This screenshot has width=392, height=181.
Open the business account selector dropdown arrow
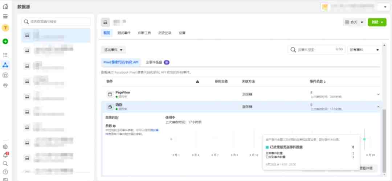click(x=385, y=7)
